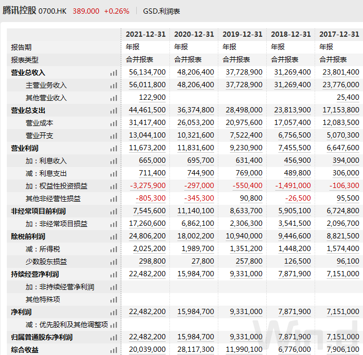The height and width of the screenshot is (355, 363).
Task: Show chart icon for 其他非经营性损益 row
Action: tap(114, 199)
